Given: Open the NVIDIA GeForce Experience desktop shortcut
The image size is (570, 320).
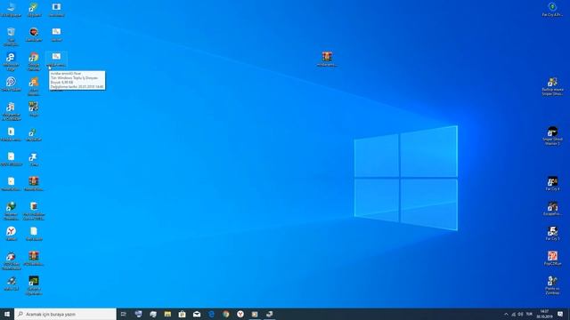Looking at the screenshot, I should (x=34, y=285).
